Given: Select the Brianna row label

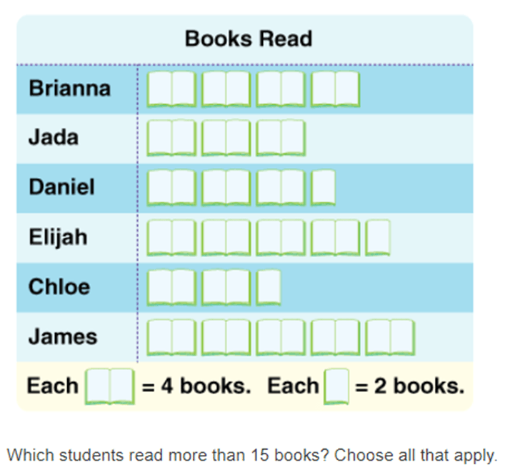Looking at the screenshot, I should click(69, 88).
